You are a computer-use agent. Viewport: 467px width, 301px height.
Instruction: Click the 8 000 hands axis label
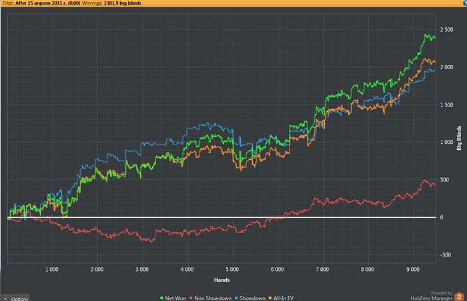coord(367,270)
